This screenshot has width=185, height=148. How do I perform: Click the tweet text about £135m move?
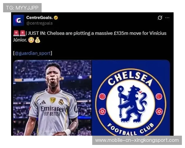90,37
